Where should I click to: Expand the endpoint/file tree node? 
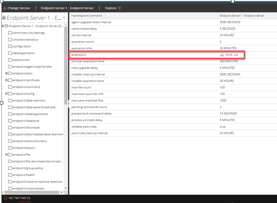click(6, 154)
